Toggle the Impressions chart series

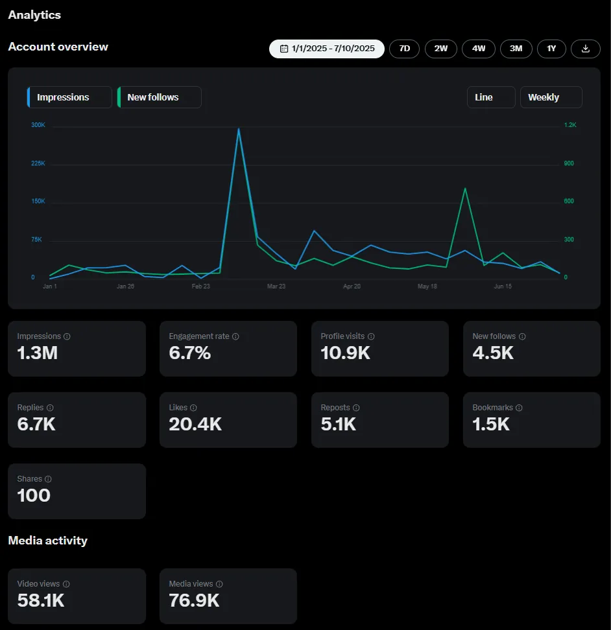[x=69, y=97]
